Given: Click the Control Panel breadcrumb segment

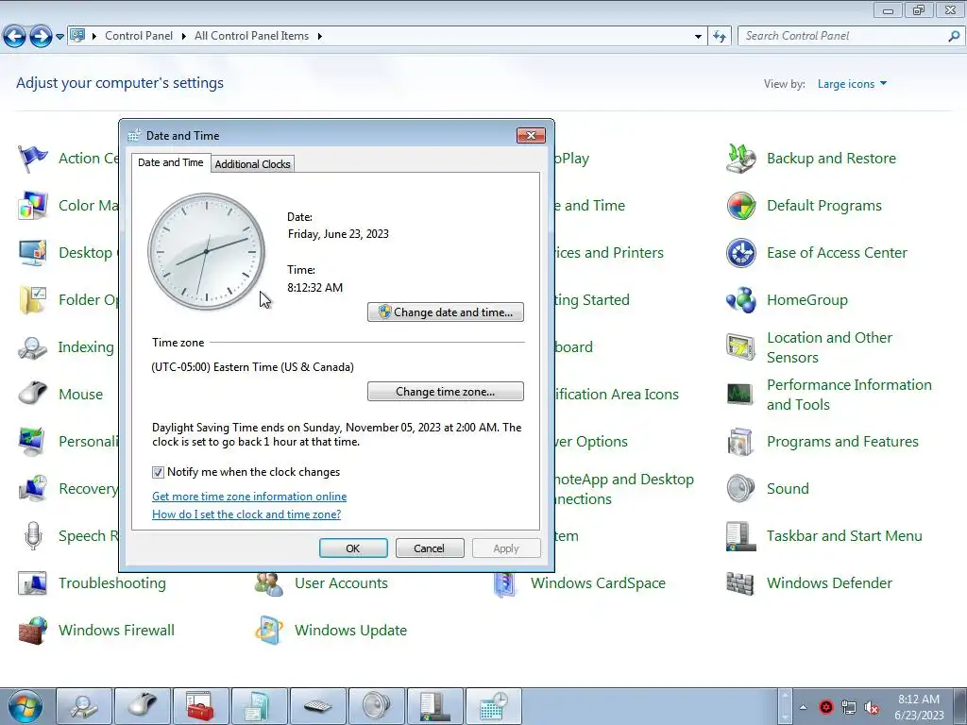Looking at the screenshot, I should point(139,36).
